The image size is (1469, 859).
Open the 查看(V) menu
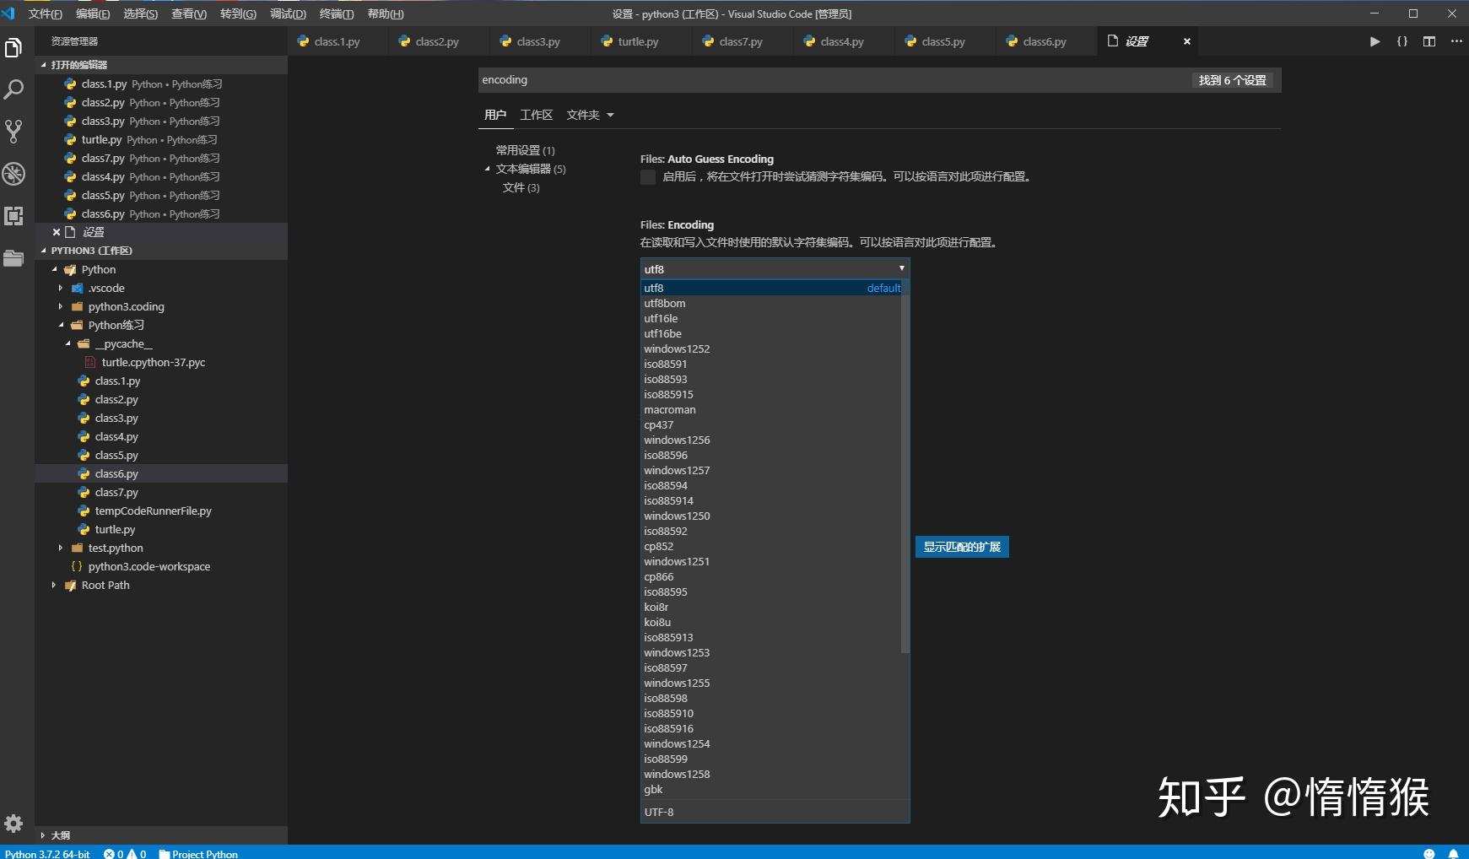tap(189, 14)
